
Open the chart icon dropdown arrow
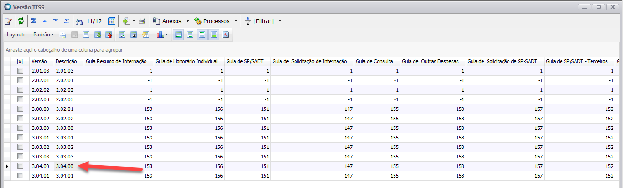pyautogui.click(x=166, y=35)
